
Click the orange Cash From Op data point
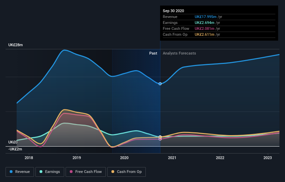pos(160,137)
